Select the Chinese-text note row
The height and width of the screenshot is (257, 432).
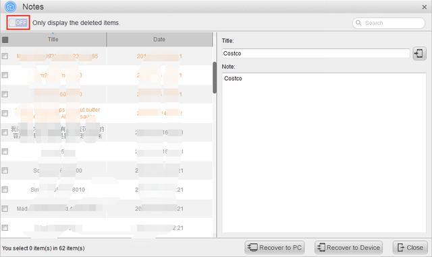107,133
